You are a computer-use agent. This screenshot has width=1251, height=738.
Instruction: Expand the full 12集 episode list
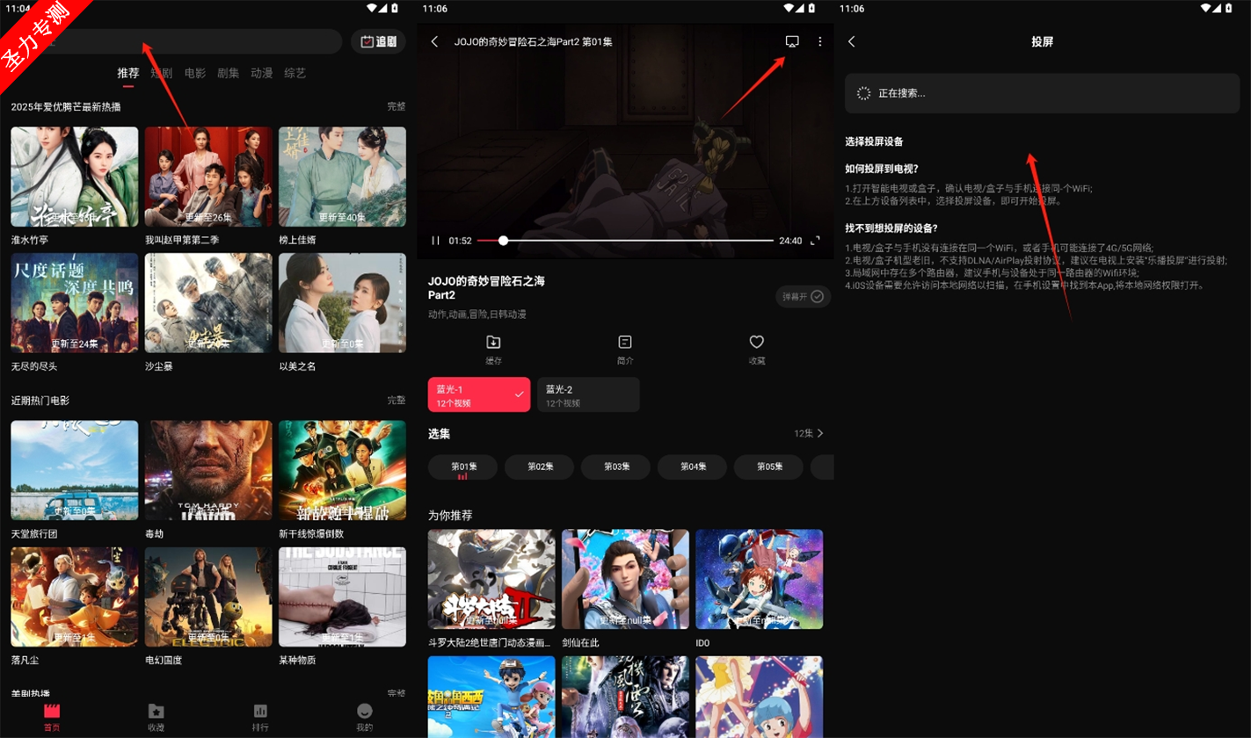coord(809,433)
